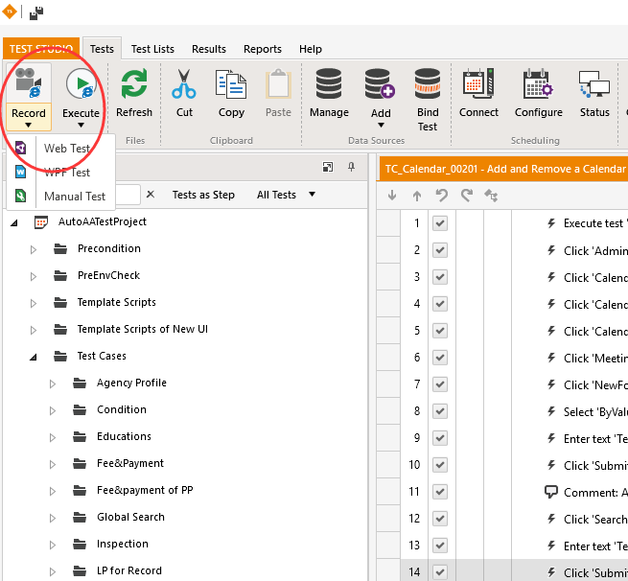Viewport: 628px width, 581px height.
Task: Toggle step 3 checkbox
Action: coord(440,277)
